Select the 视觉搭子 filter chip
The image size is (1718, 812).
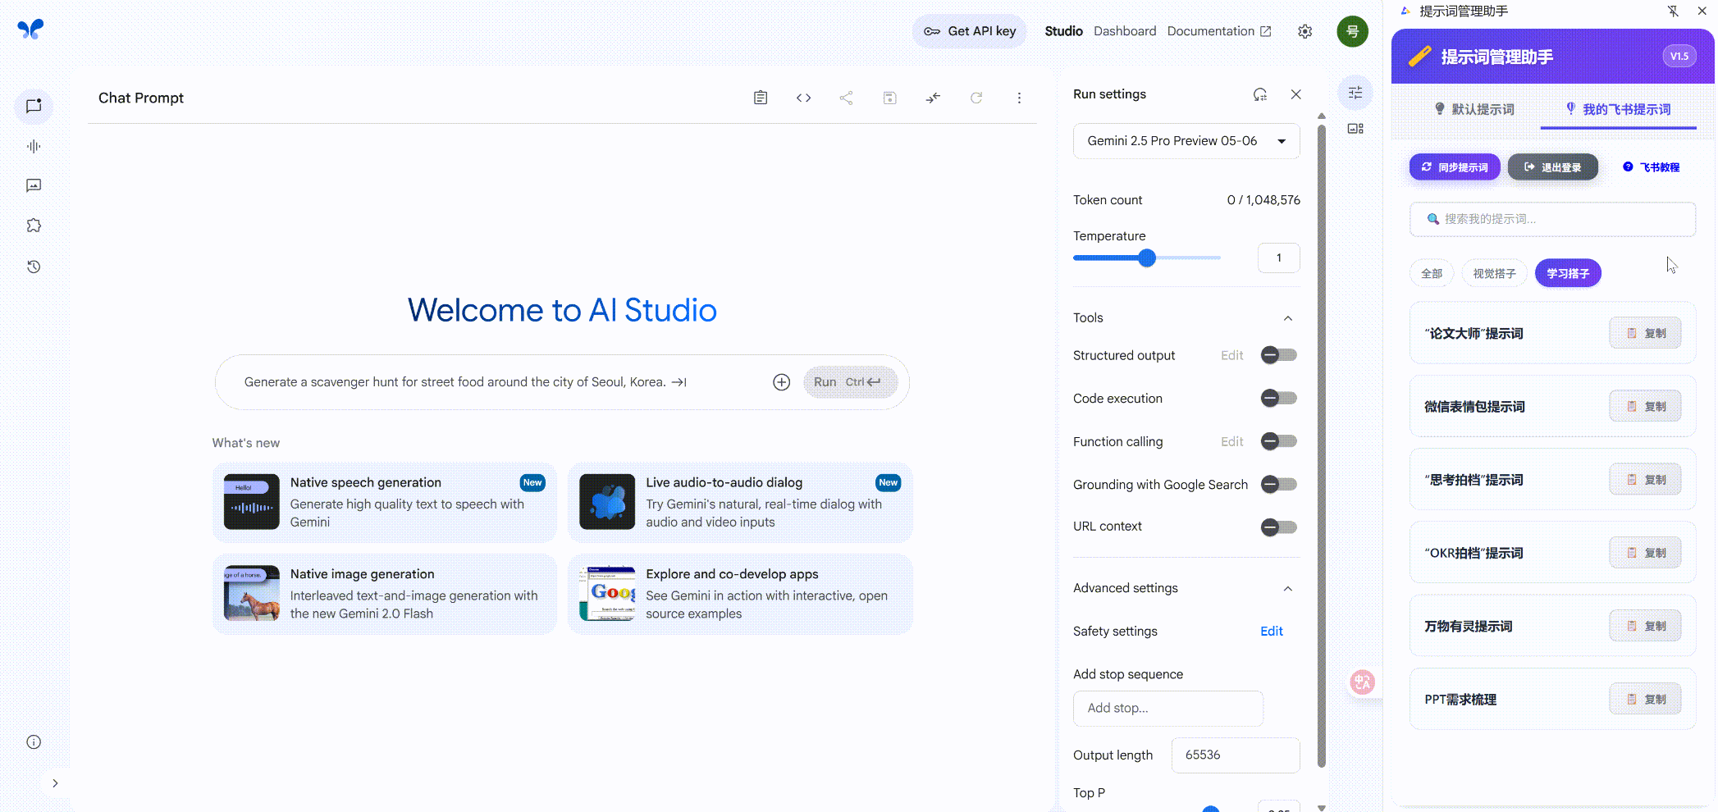[1494, 274]
